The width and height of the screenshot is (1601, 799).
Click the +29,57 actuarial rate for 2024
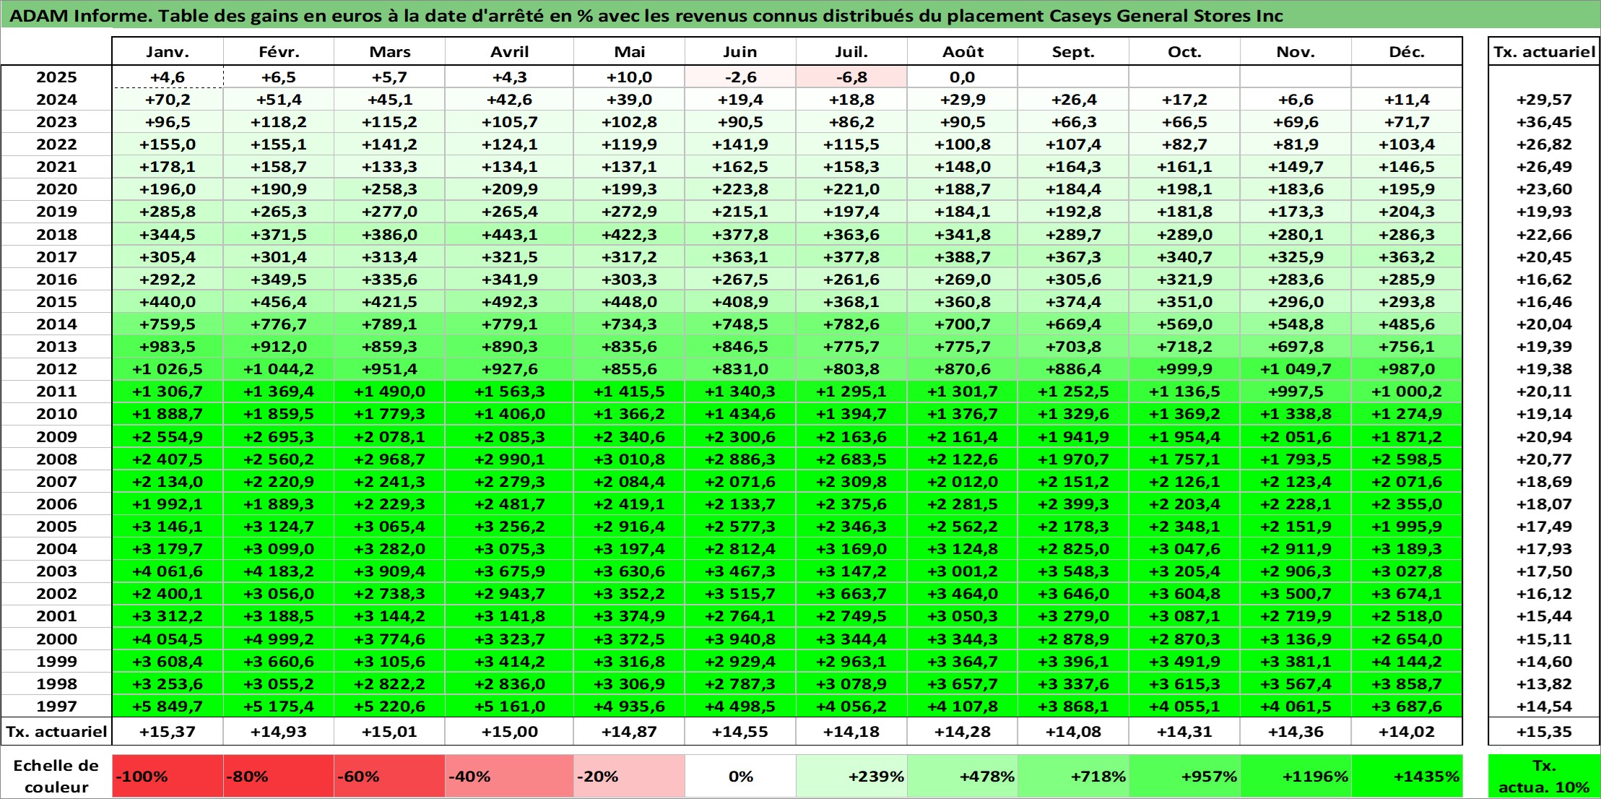[1544, 100]
